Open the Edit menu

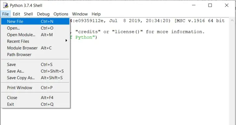[16, 14]
